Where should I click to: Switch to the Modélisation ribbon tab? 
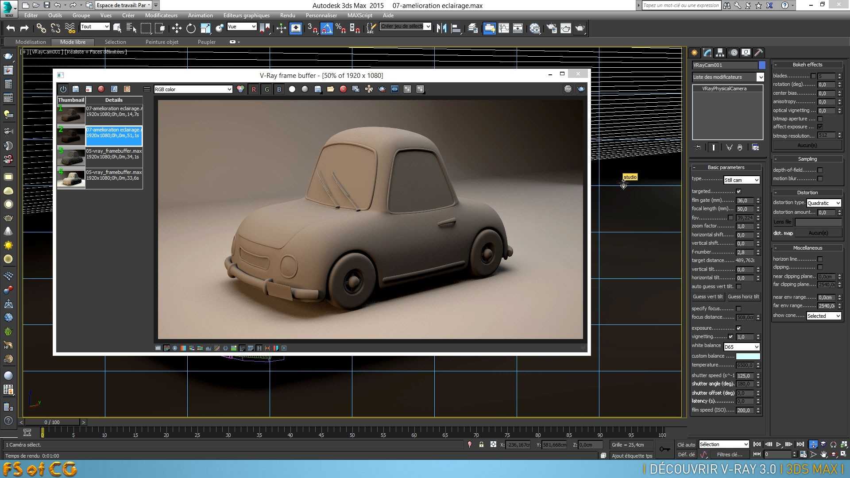[x=31, y=42]
